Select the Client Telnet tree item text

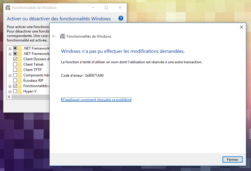pos(33,64)
